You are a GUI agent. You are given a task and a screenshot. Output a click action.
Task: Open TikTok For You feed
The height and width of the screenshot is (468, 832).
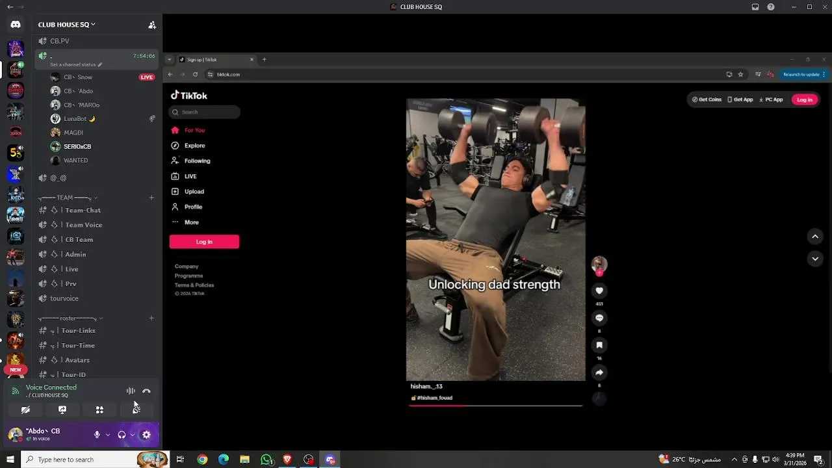188,130
